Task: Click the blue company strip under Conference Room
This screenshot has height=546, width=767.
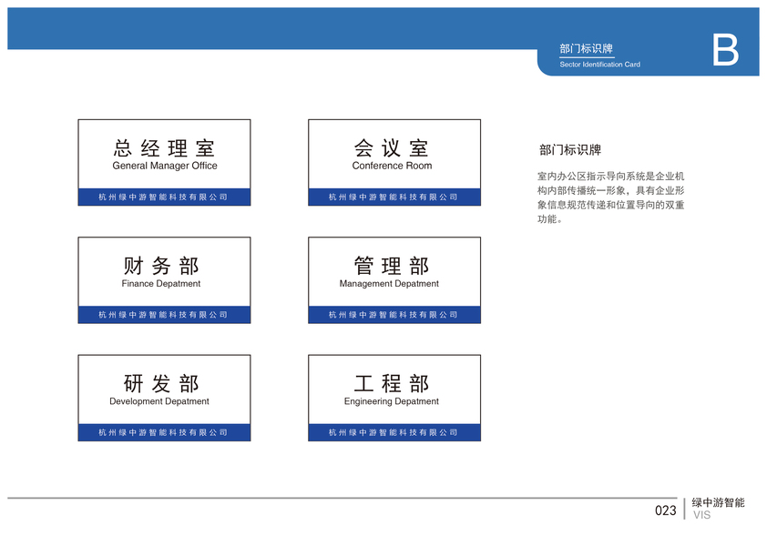Action: [x=394, y=197]
